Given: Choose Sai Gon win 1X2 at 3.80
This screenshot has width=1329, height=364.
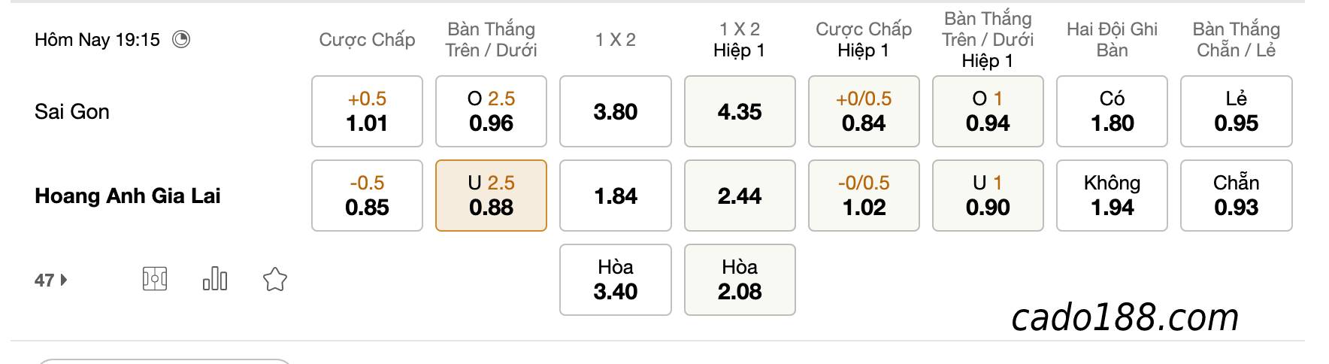Looking at the screenshot, I should tap(616, 111).
